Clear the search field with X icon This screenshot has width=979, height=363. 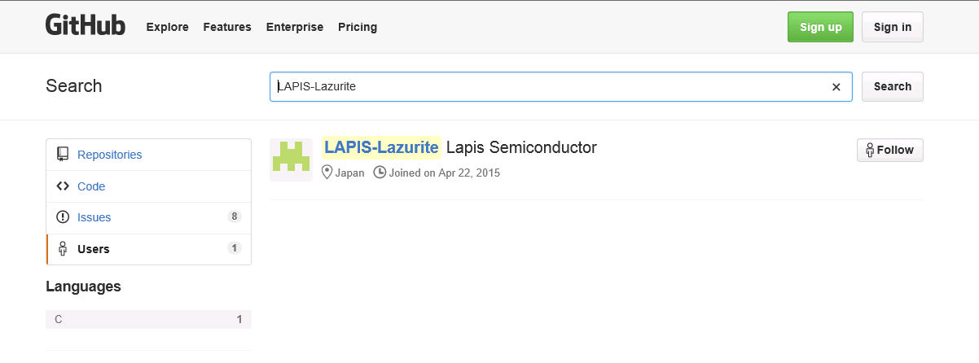click(x=836, y=87)
